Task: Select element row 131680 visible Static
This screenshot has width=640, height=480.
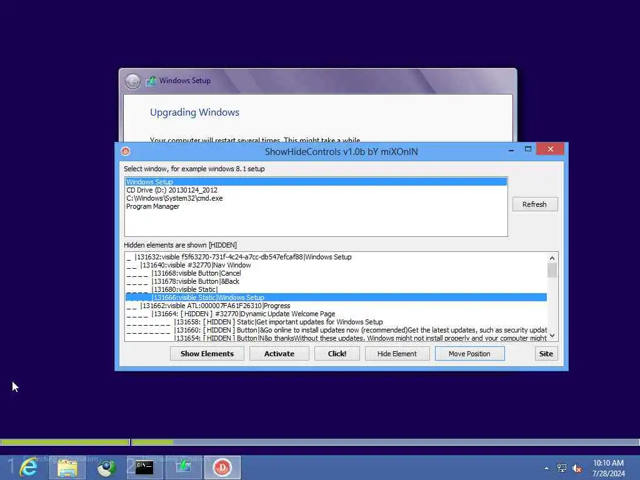Action: (336, 289)
